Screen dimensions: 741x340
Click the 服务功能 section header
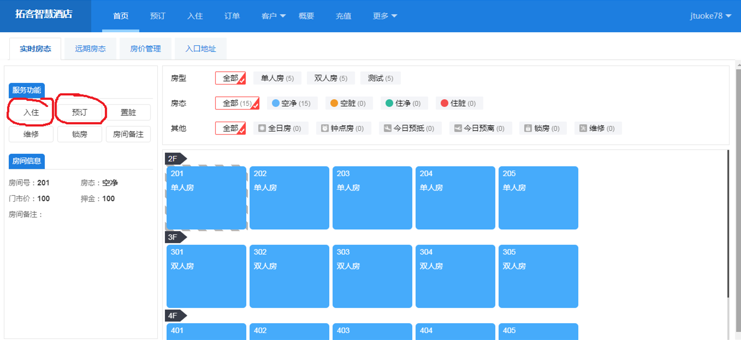[27, 90]
